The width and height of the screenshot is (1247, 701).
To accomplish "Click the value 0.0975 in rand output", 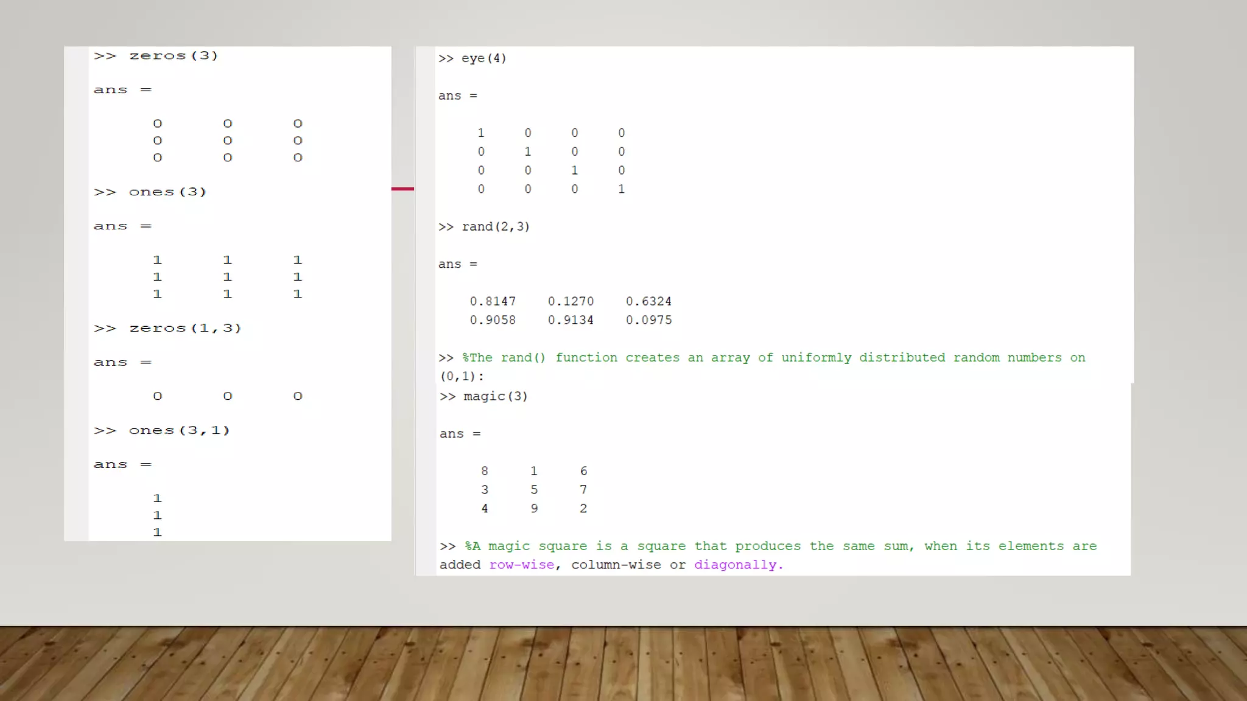I will (648, 321).
